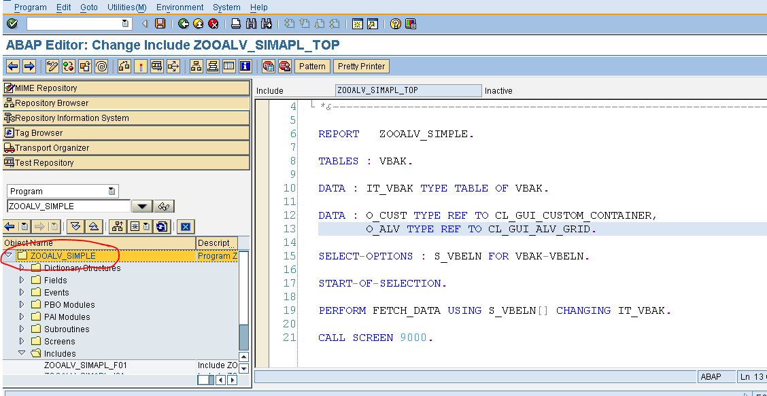Open the Utilities(M) menu
The image size is (767, 396).
pyautogui.click(x=128, y=7)
